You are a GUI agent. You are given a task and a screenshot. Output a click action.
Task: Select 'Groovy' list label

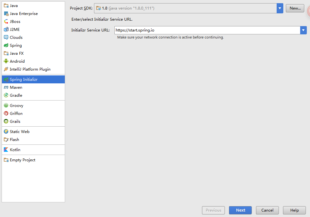tap(17, 106)
